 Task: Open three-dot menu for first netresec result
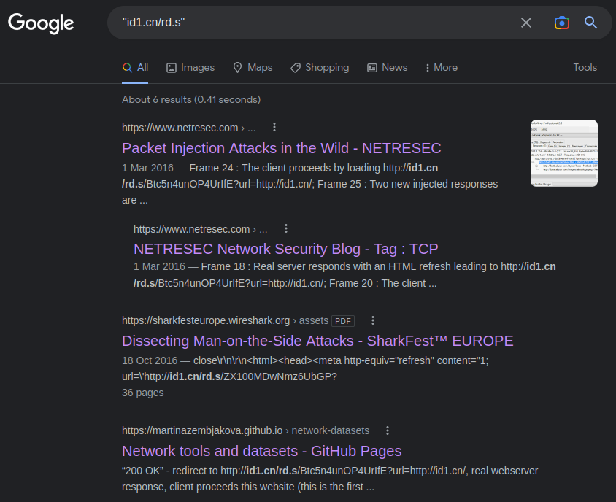[274, 127]
